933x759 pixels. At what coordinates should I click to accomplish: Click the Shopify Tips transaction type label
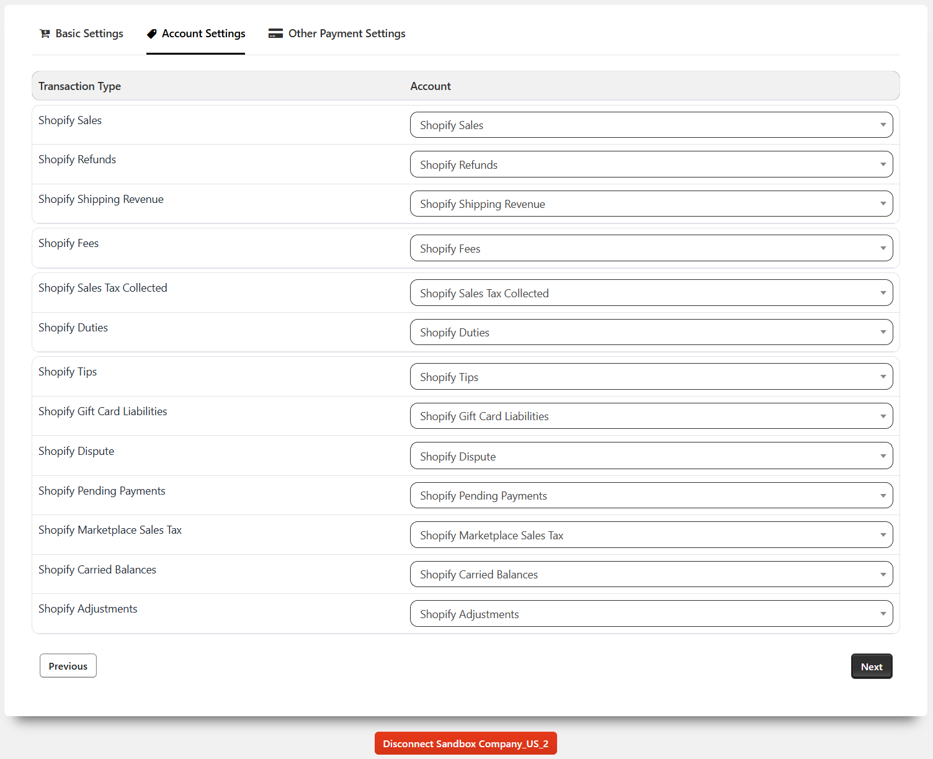68,372
